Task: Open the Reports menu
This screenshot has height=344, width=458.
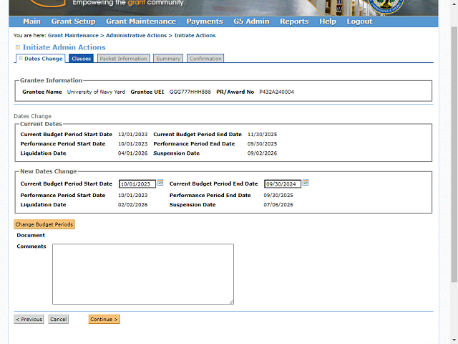Action: click(294, 21)
